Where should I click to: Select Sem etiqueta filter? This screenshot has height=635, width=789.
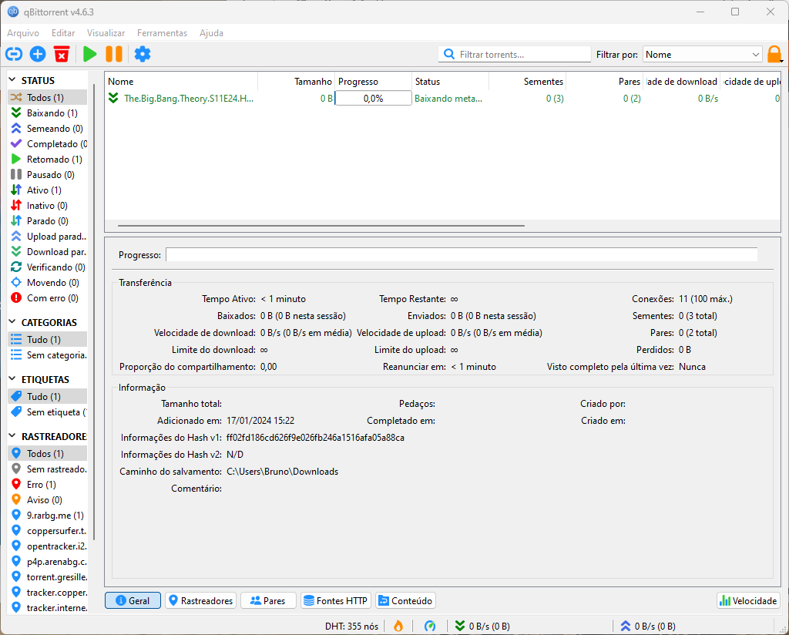point(48,412)
